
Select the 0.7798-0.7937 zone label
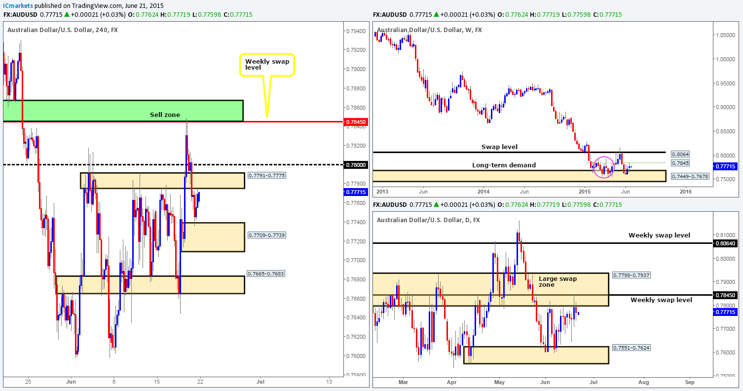pyautogui.click(x=632, y=274)
